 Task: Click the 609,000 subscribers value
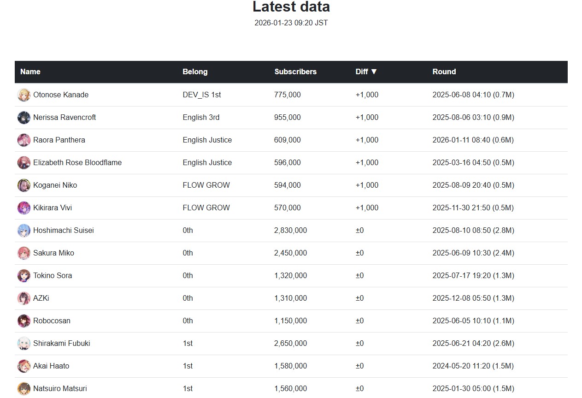click(x=288, y=140)
